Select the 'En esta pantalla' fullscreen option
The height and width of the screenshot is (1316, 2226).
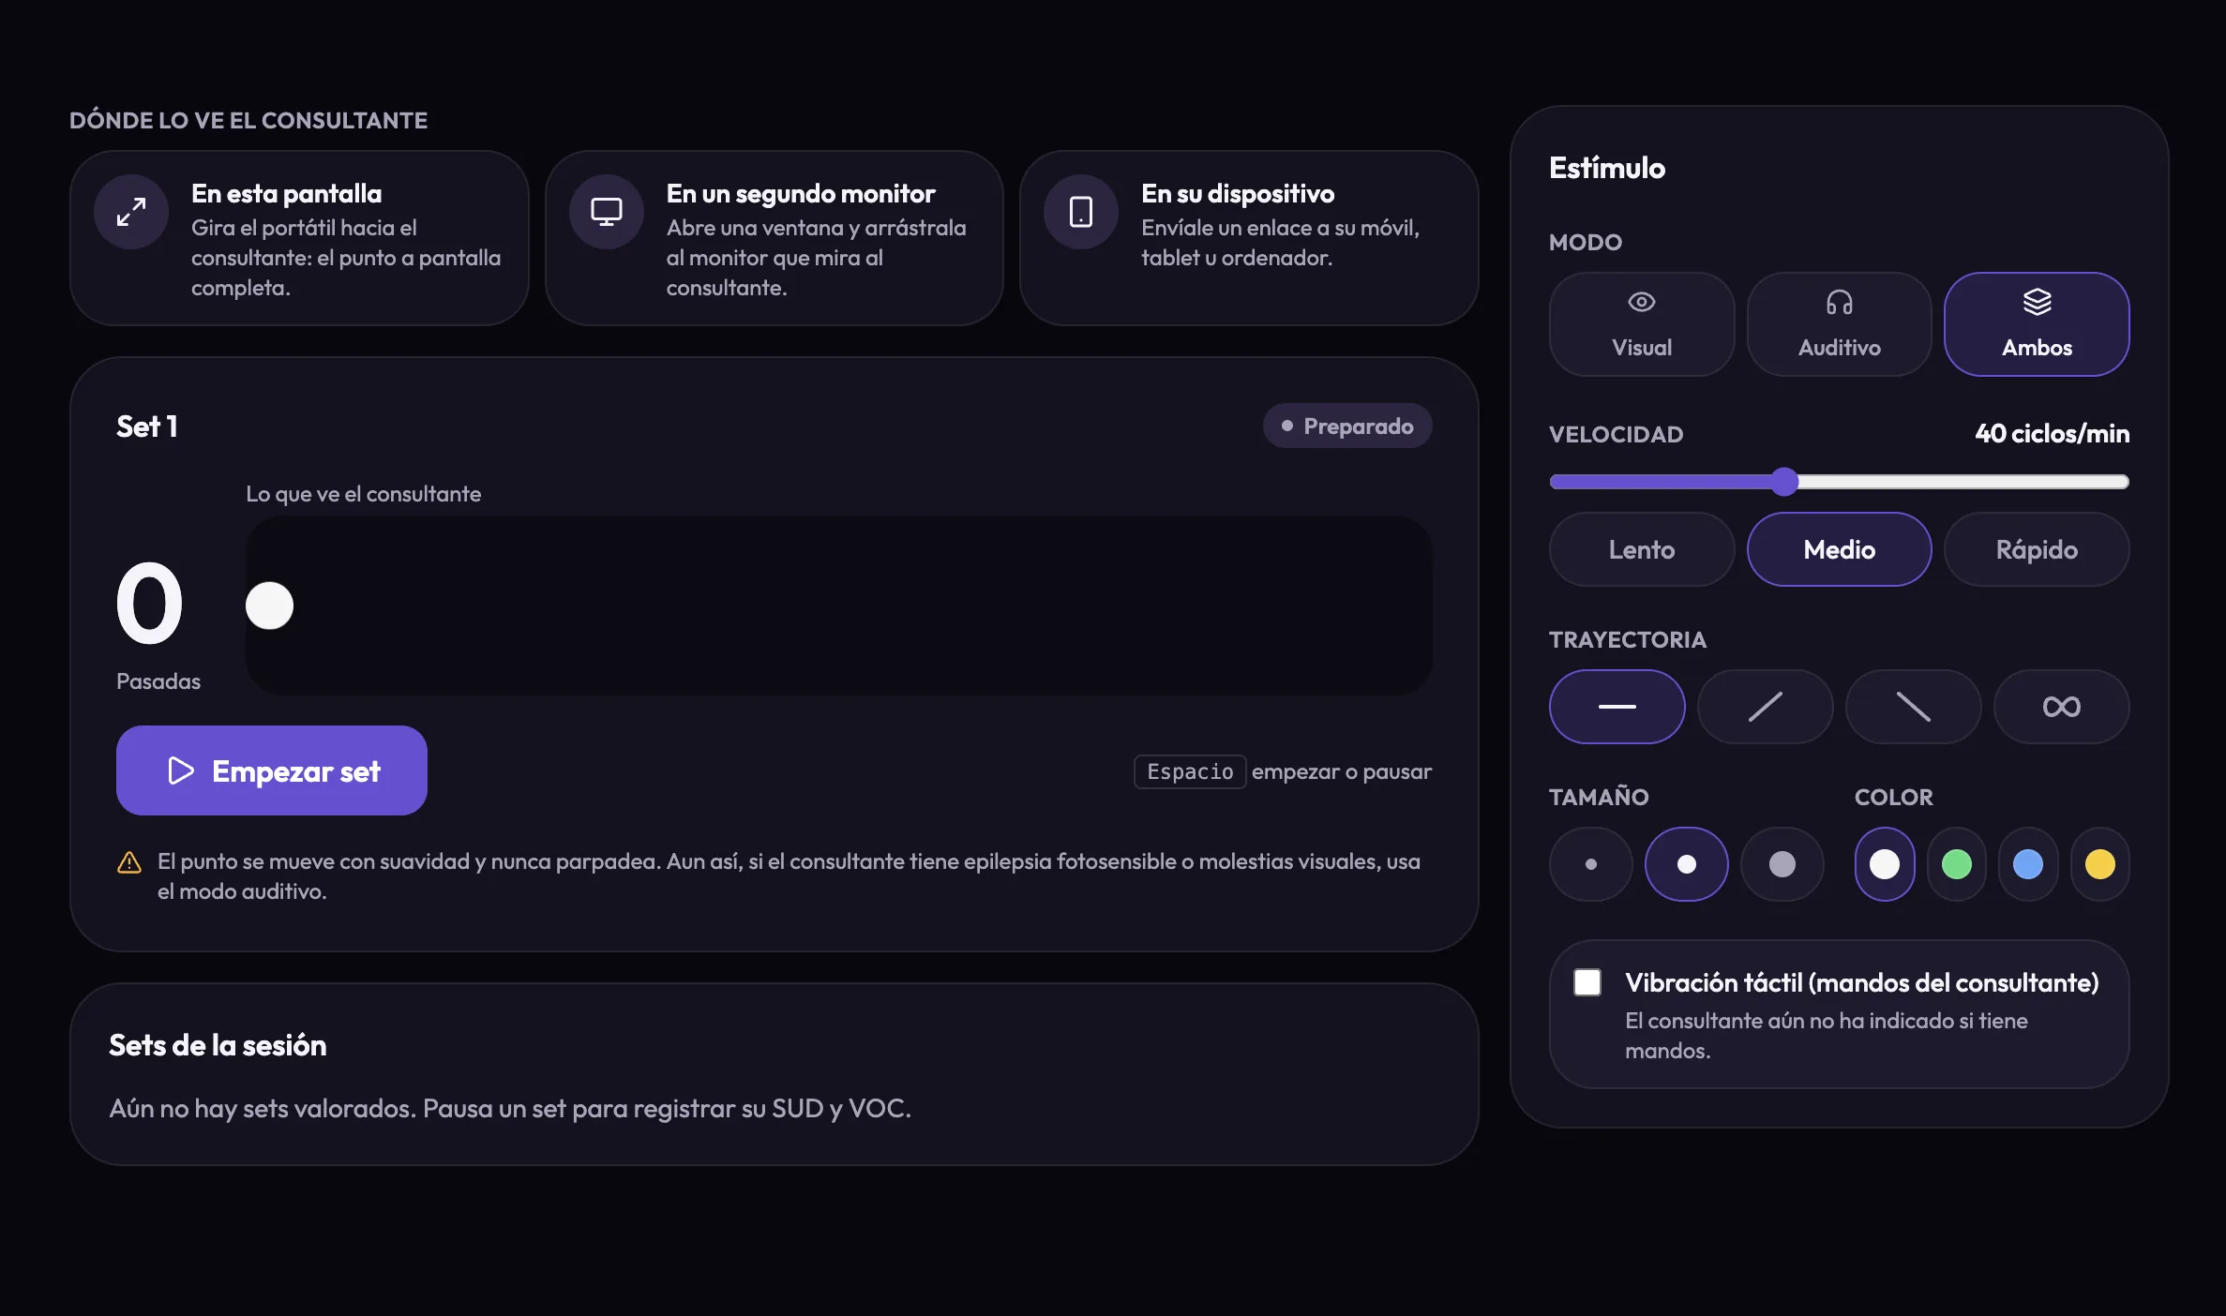(299, 238)
